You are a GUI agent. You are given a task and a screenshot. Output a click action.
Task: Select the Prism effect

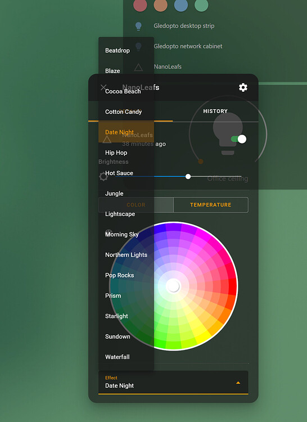coord(126,296)
